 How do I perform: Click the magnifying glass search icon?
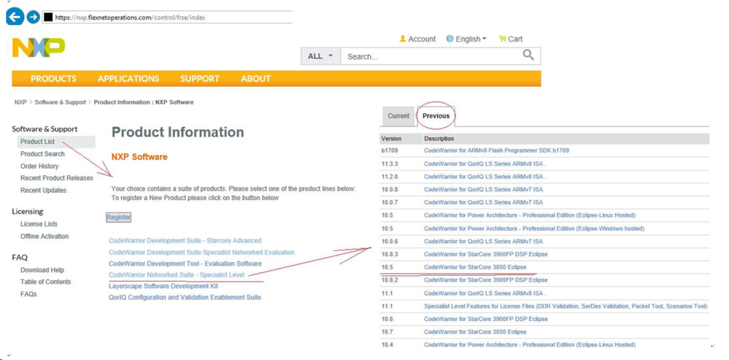(528, 55)
